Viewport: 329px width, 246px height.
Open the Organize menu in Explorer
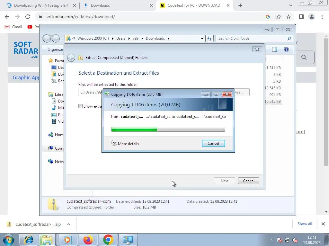coord(55,49)
